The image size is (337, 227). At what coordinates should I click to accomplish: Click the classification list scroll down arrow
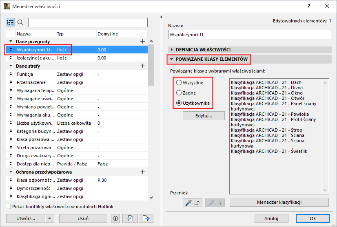(325, 190)
